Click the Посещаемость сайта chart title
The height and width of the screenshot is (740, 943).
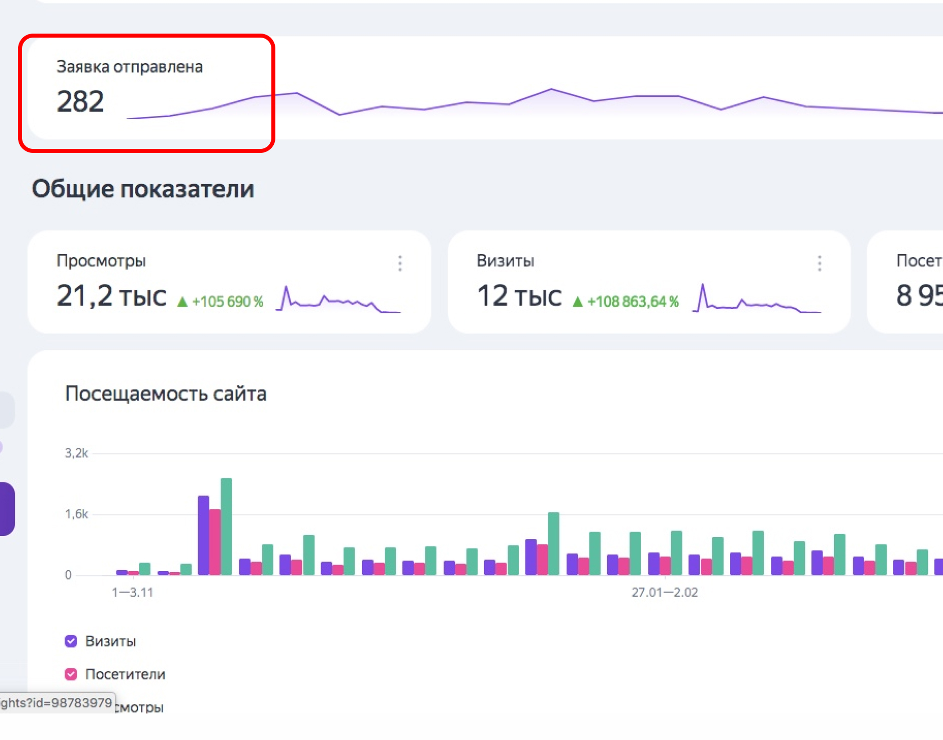click(166, 394)
